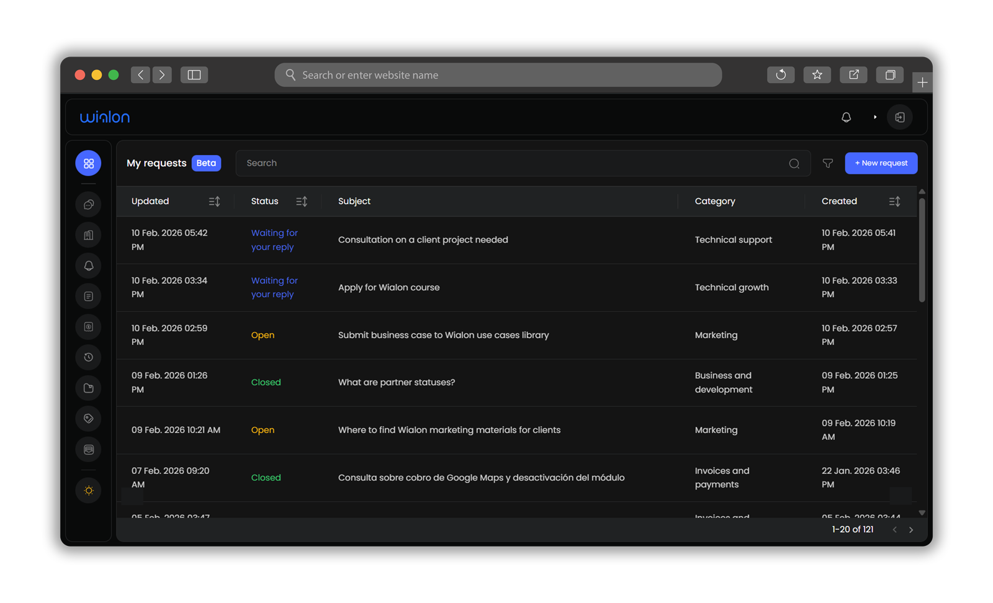
Task: Sort by the Updated column
Action: point(214,202)
